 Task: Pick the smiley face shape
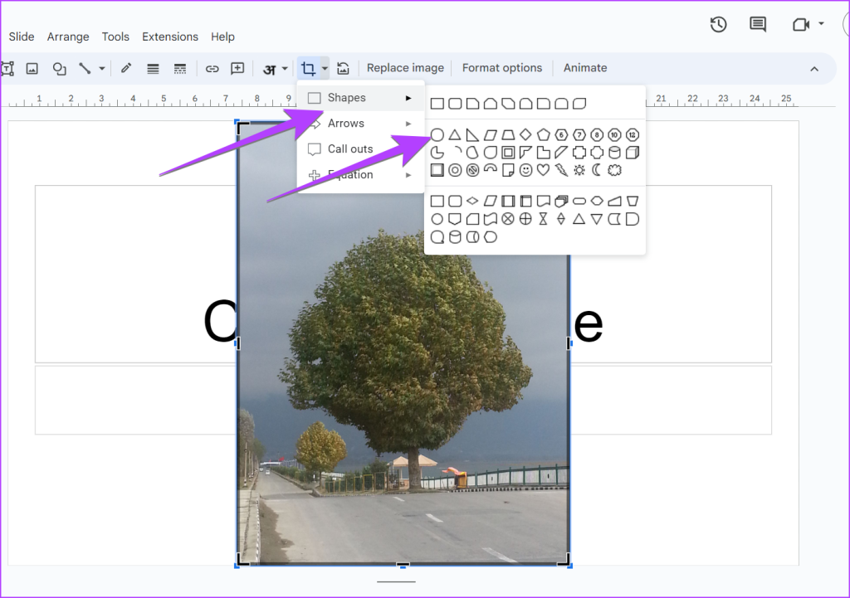click(525, 170)
